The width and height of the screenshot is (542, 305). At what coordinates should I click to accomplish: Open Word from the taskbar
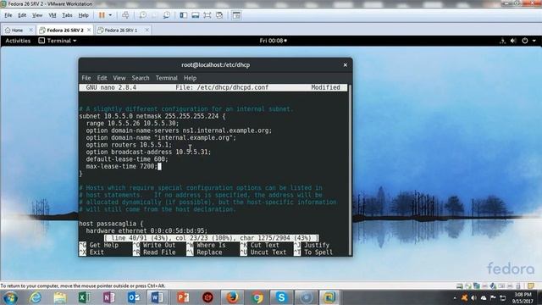tap(158, 297)
